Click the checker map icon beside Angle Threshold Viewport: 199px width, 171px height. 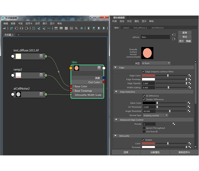tap(189, 111)
